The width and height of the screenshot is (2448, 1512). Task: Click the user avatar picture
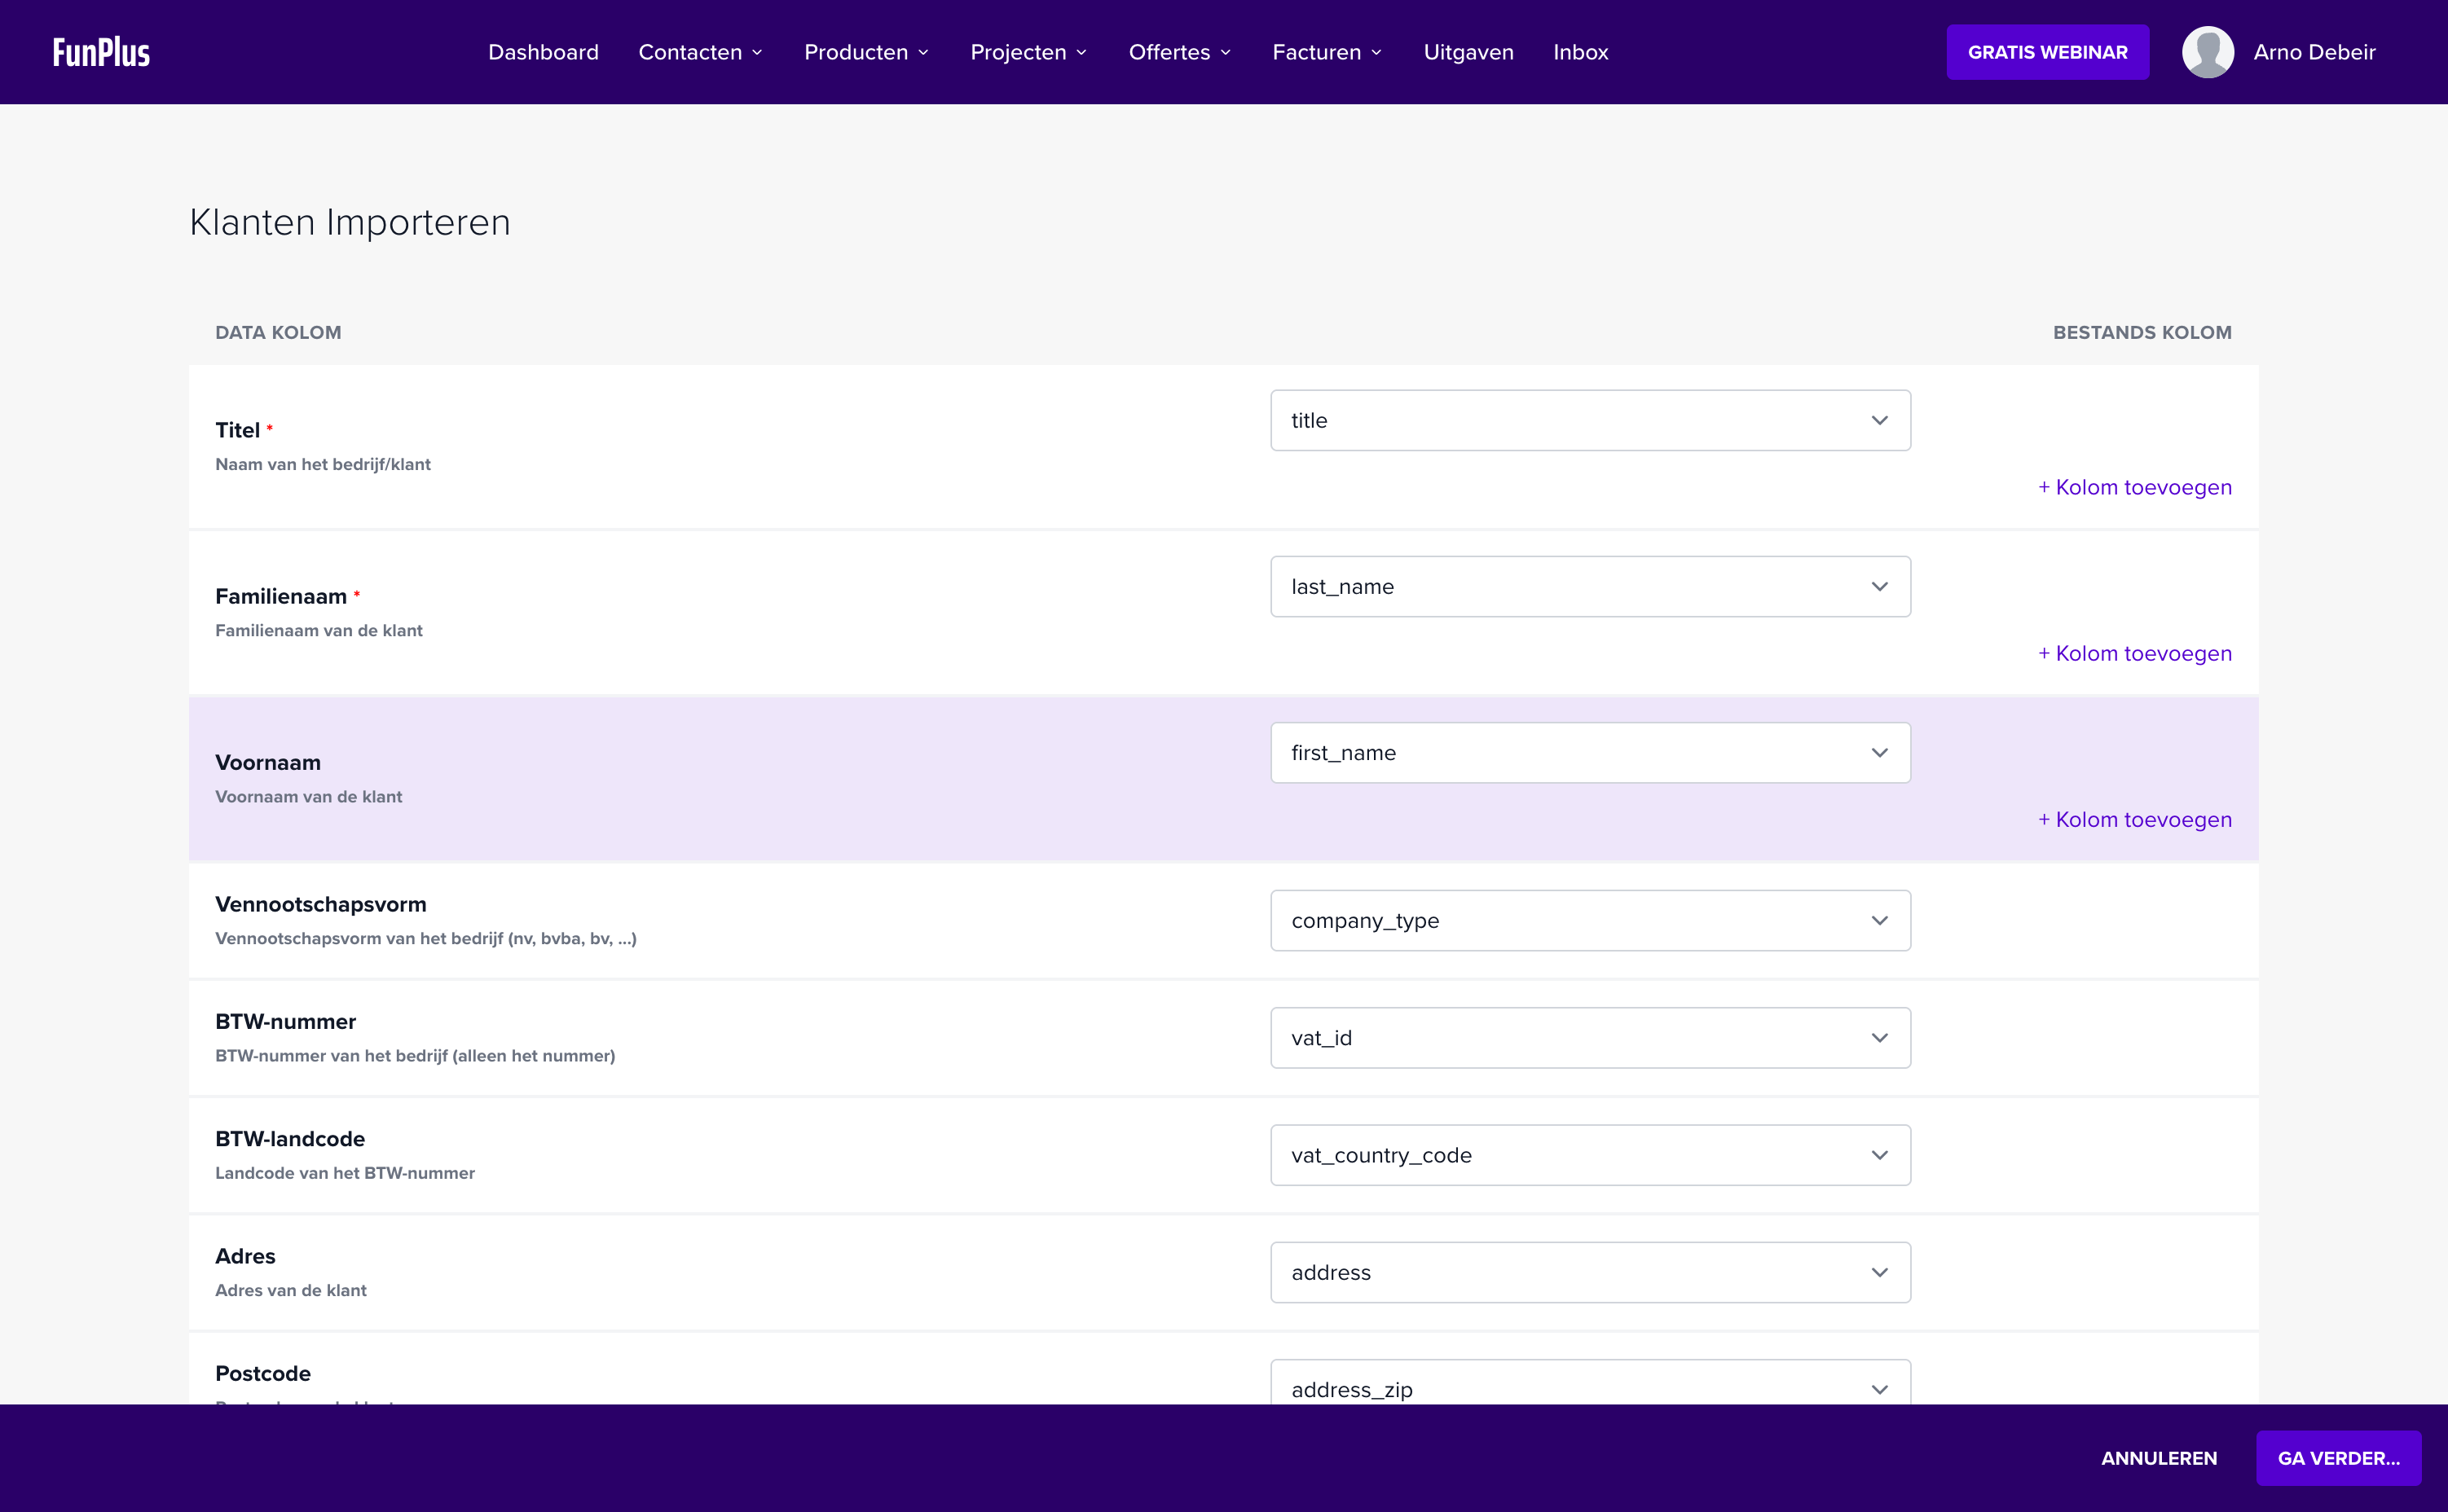[2207, 52]
